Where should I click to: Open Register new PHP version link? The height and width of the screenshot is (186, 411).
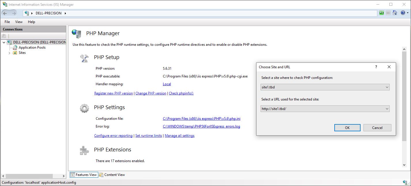[114, 93]
